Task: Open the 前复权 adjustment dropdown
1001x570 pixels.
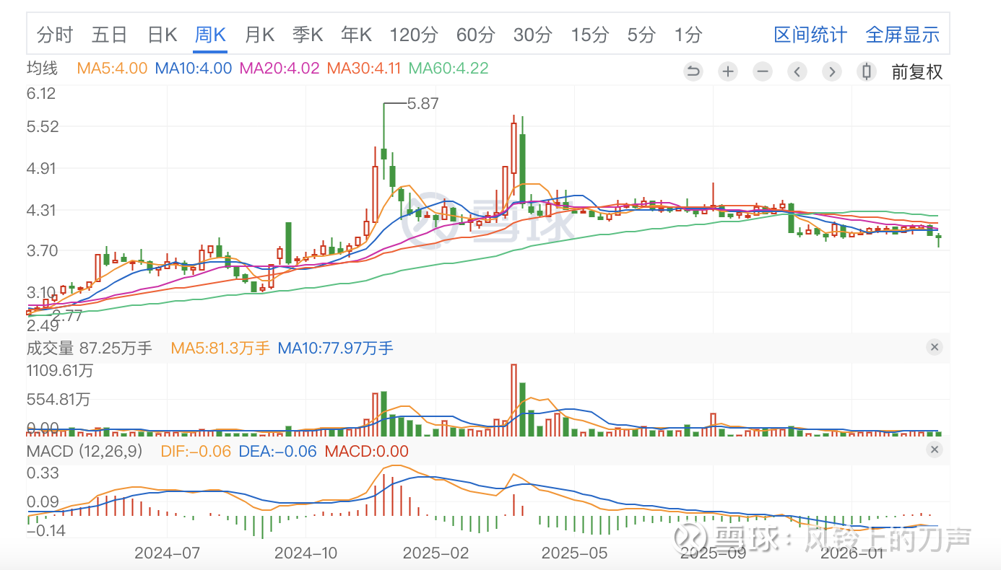Action: click(917, 72)
